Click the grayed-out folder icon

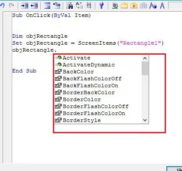click(x=143, y=6)
